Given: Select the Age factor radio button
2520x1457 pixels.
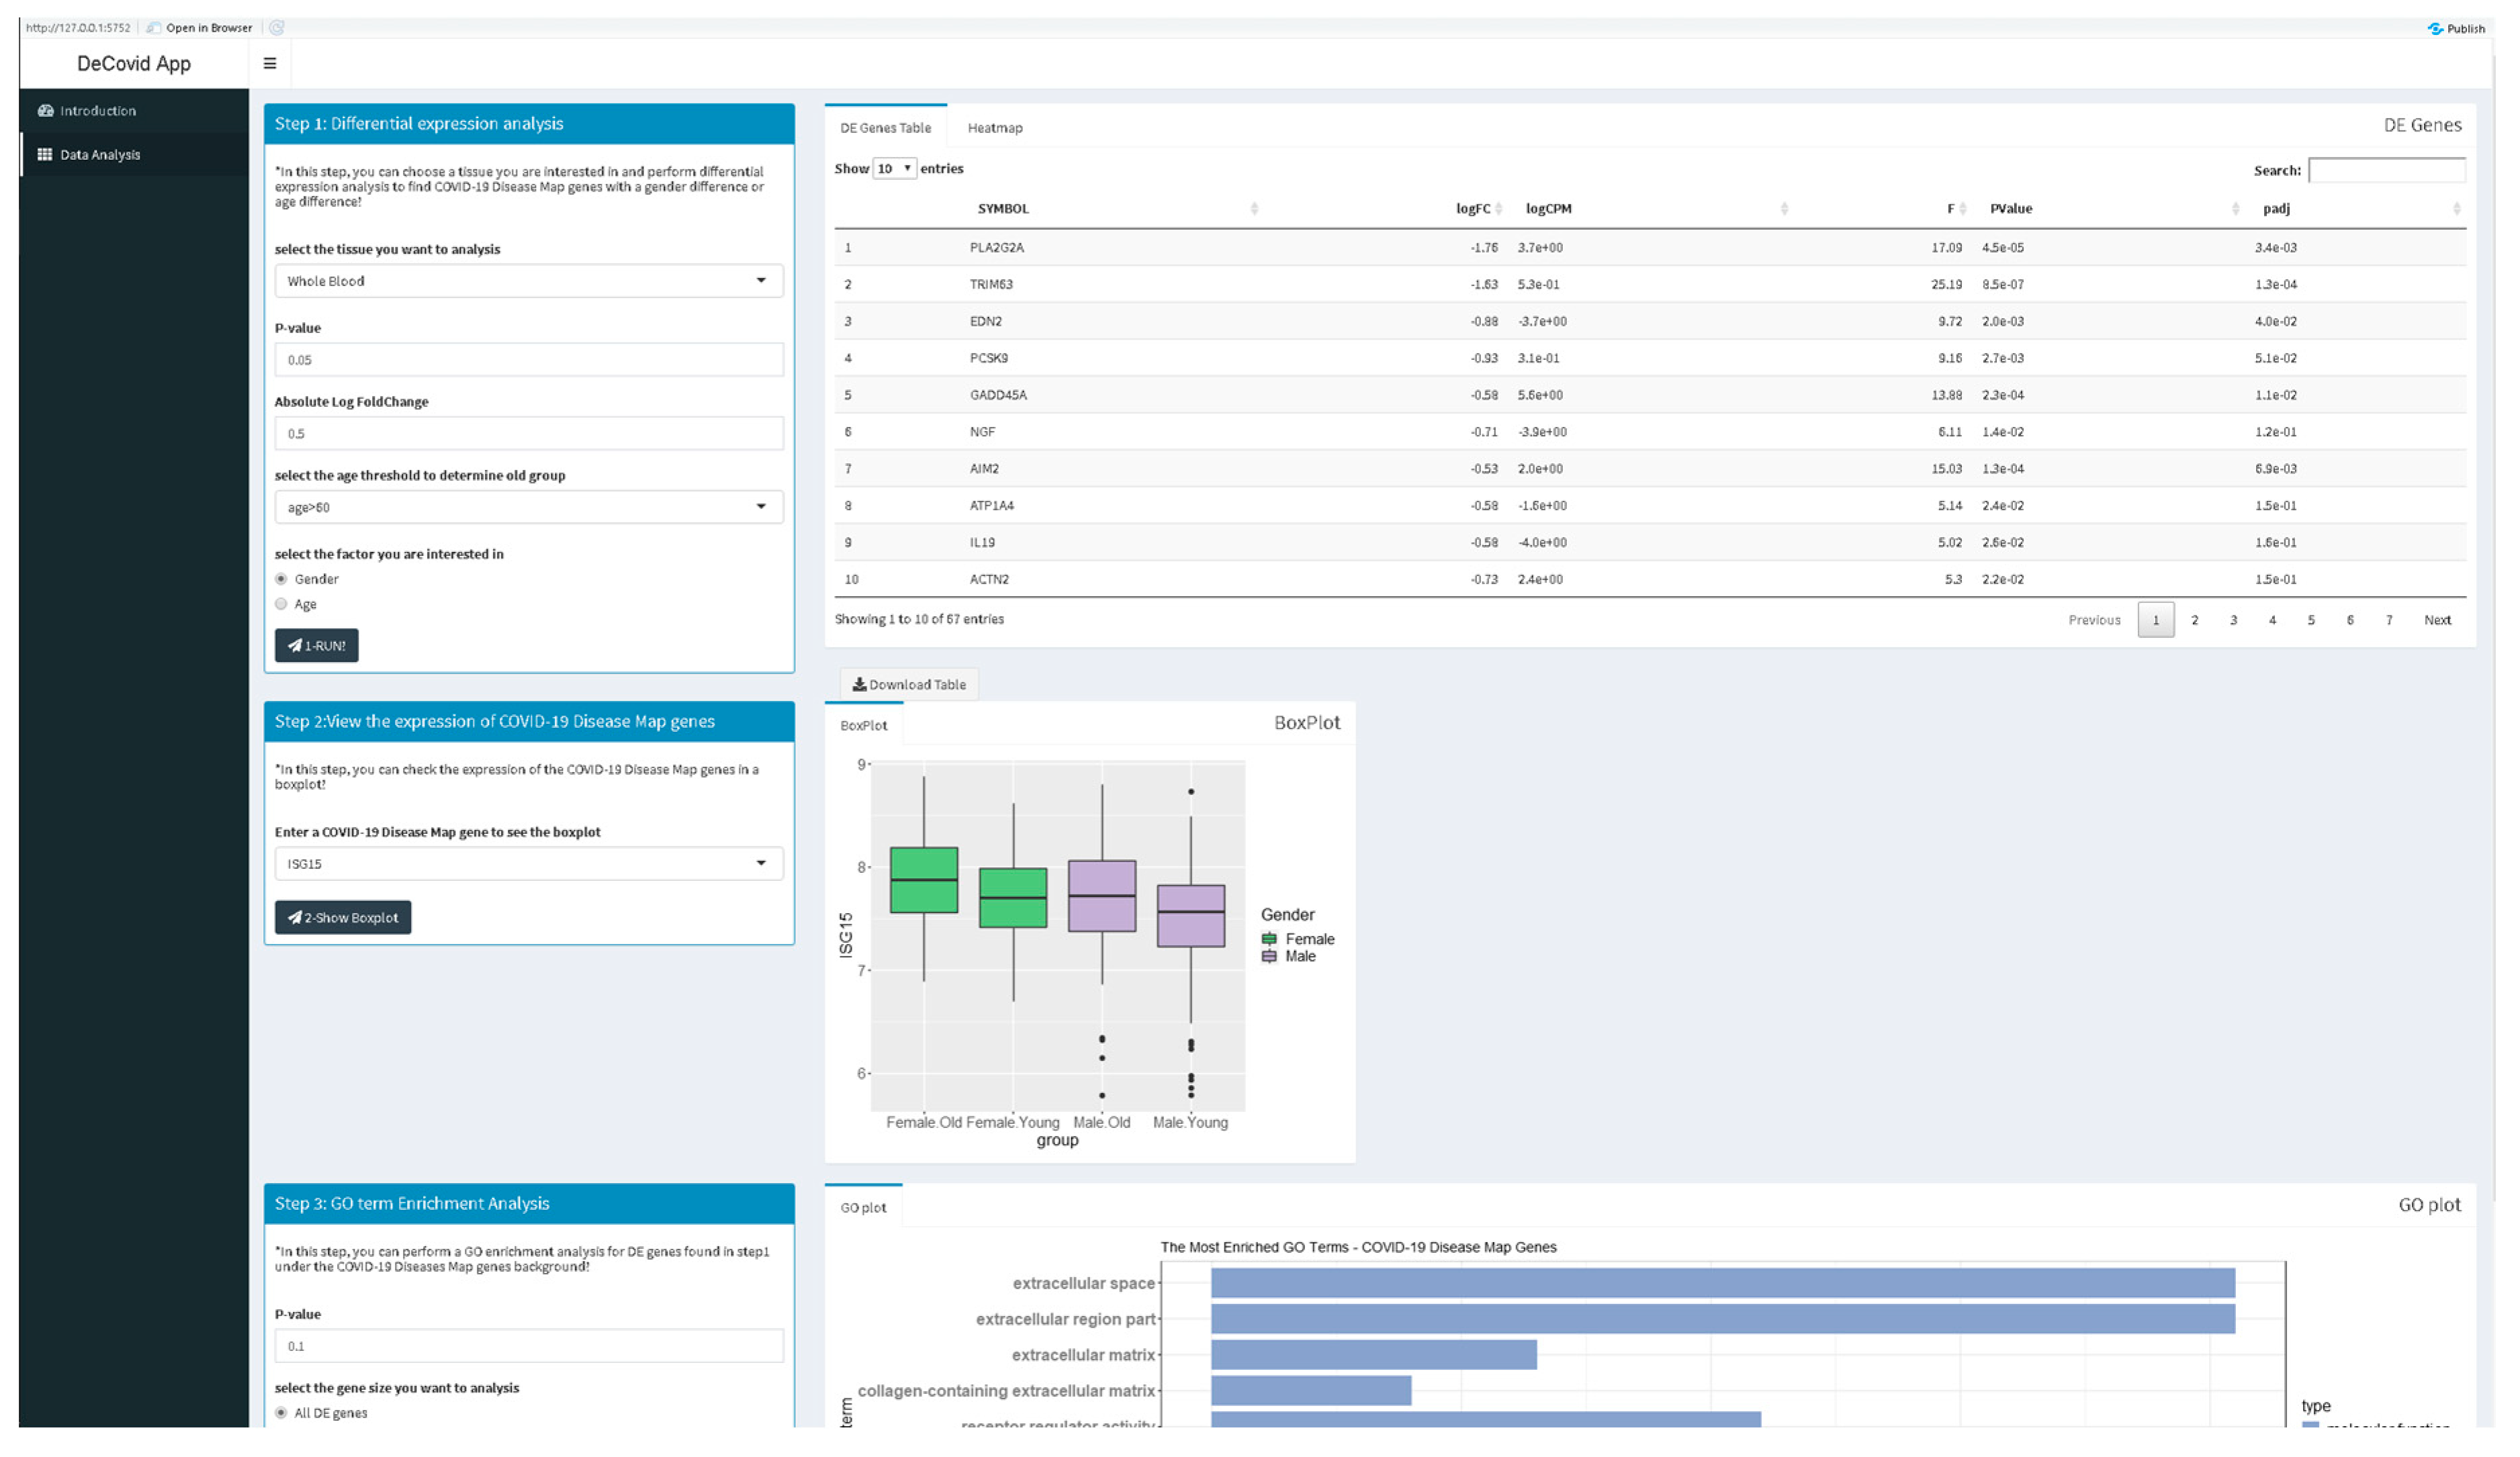Looking at the screenshot, I should click(x=281, y=603).
